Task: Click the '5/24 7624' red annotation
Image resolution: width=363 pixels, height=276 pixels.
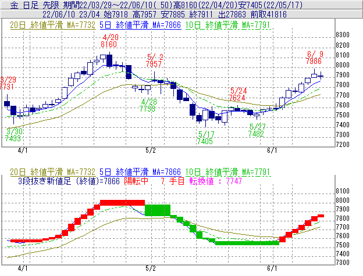Action: tap(238, 94)
